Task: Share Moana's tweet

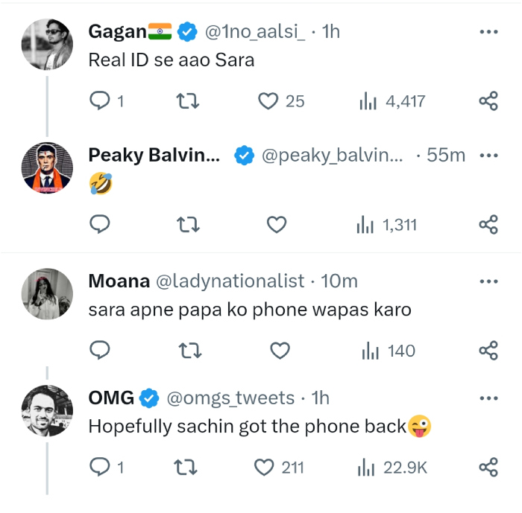Action: pos(488,350)
